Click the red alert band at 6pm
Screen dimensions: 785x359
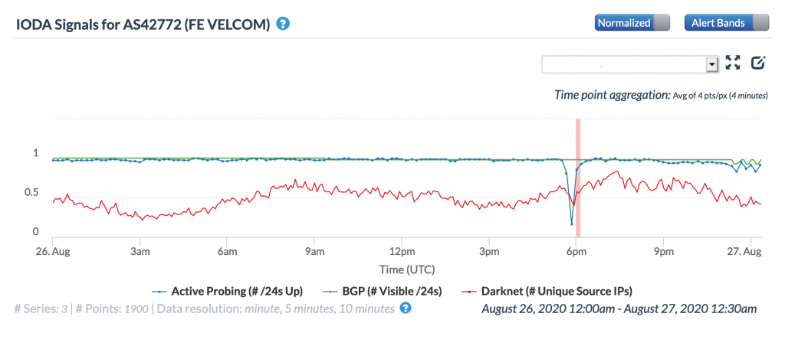tap(578, 176)
